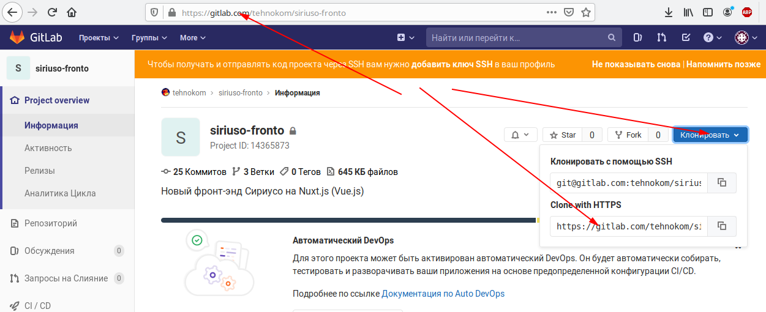766x312 pixels.
Task: Click Напомнить позже link
Action: [x=724, y=64]
